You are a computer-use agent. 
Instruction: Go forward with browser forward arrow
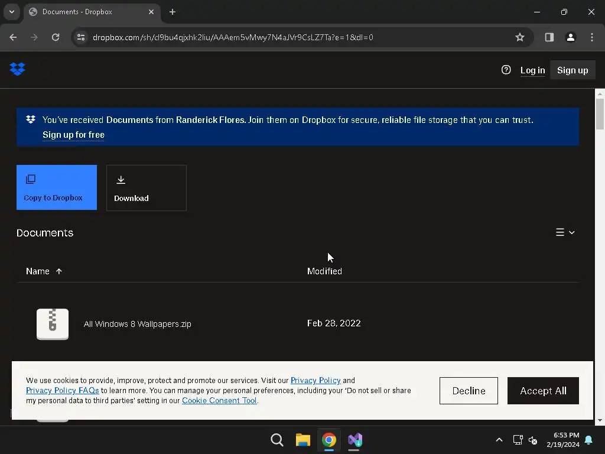(x=34, y=37)
